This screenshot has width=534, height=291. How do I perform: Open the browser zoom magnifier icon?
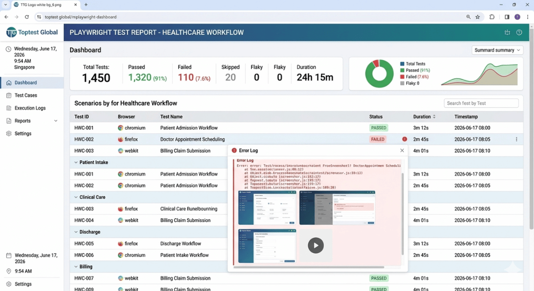(468, 16)
